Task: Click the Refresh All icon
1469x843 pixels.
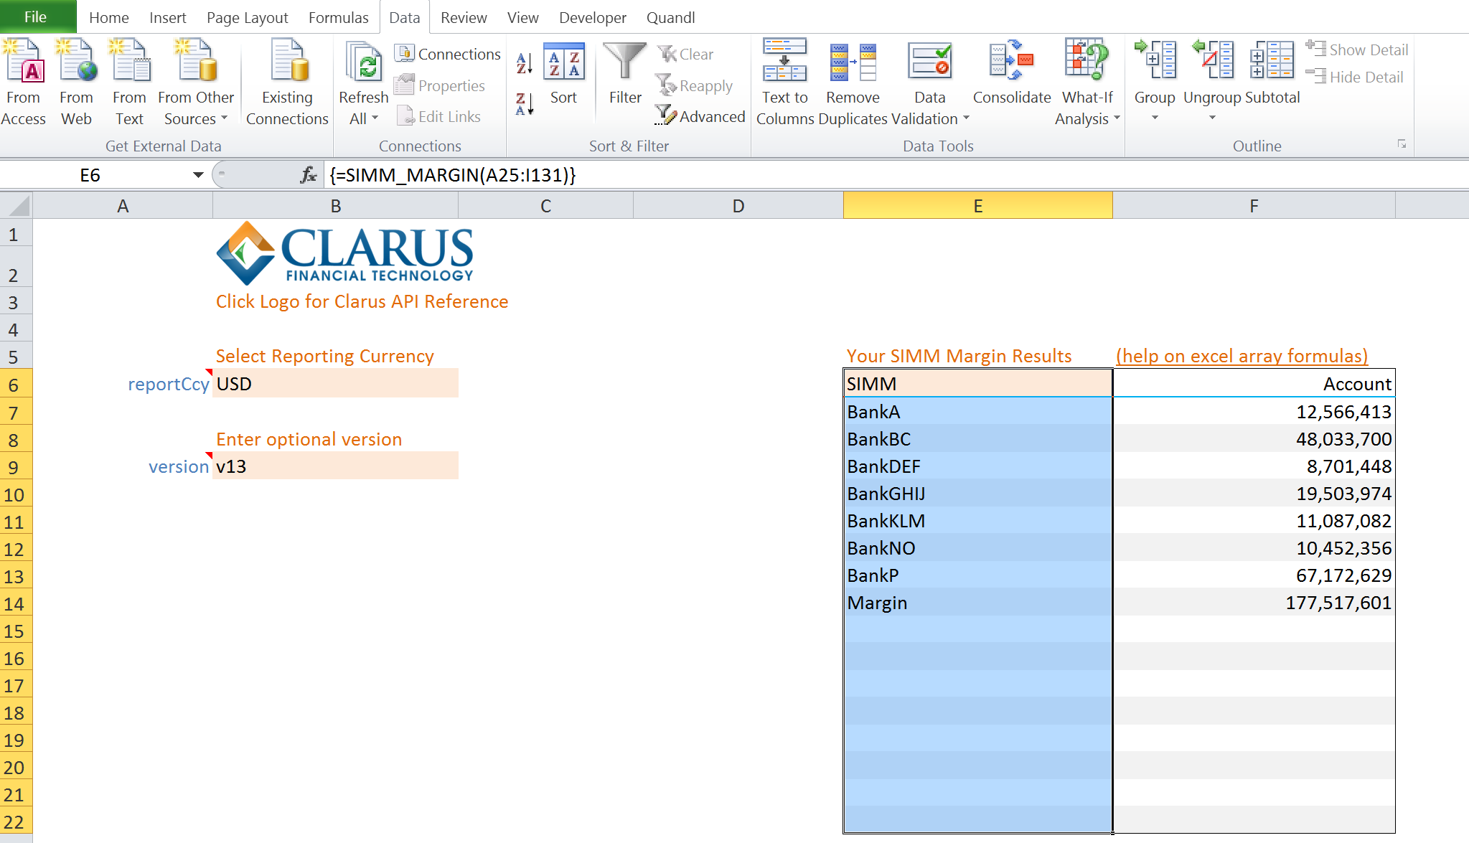Action: (364, 63)
